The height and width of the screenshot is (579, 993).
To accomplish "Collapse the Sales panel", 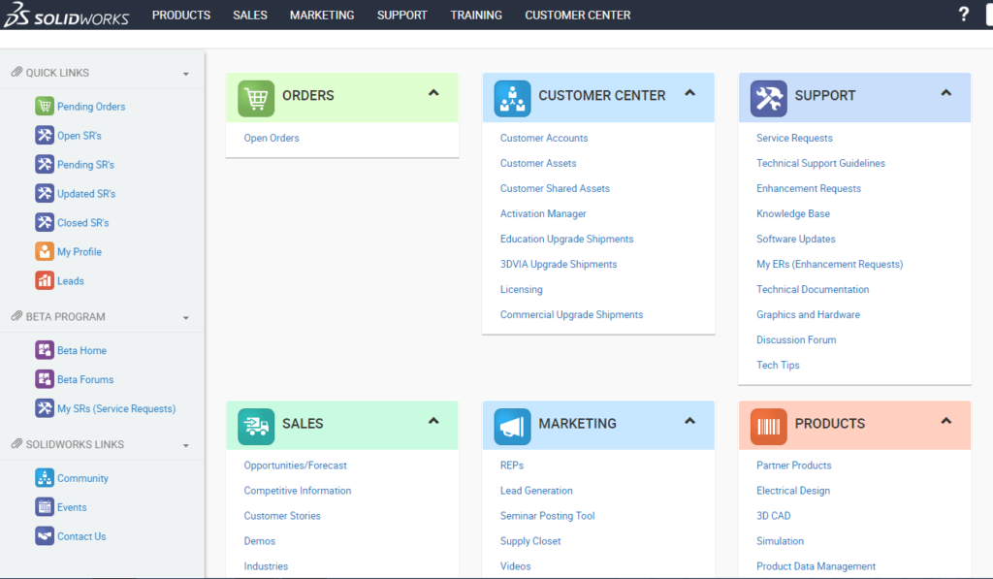I will tap(433, 421).
